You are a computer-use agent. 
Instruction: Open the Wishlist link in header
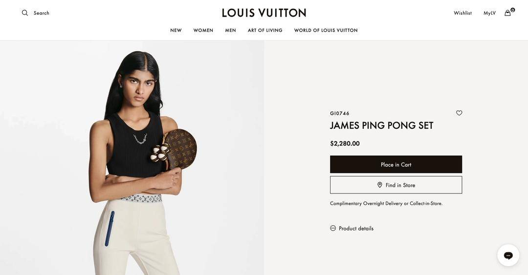tap(462, 13)
